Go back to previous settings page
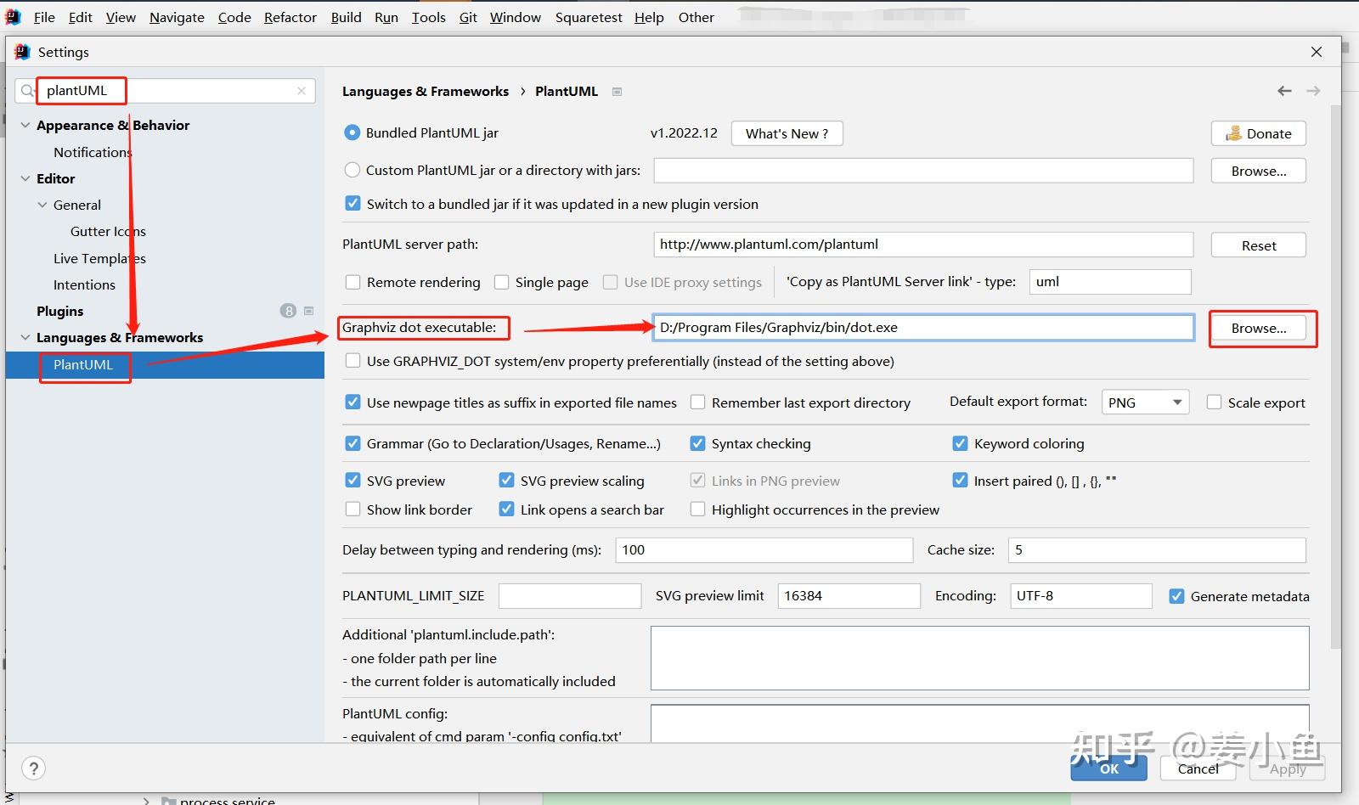This screenshot has width=1359, height=805. coord(1284,91)
